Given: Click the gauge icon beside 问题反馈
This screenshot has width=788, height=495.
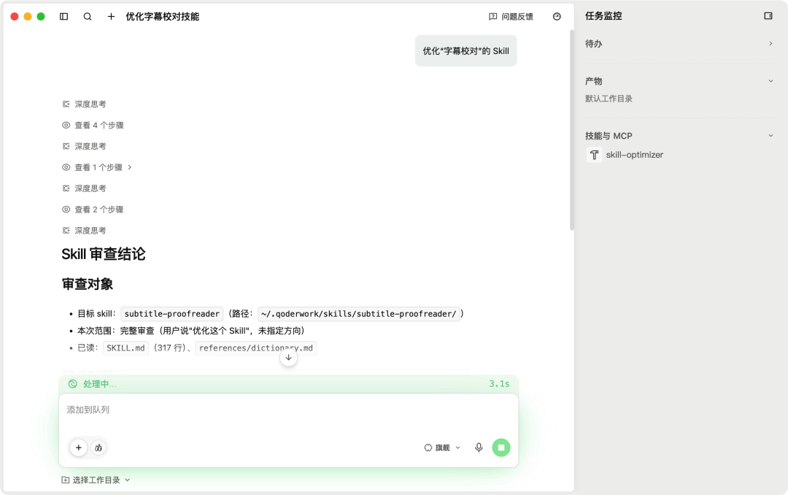Looking at the screenshot, I should (557, 17).
